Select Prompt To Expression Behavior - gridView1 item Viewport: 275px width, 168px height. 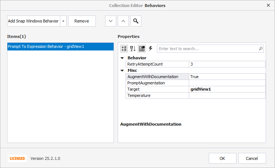point(60,46)
